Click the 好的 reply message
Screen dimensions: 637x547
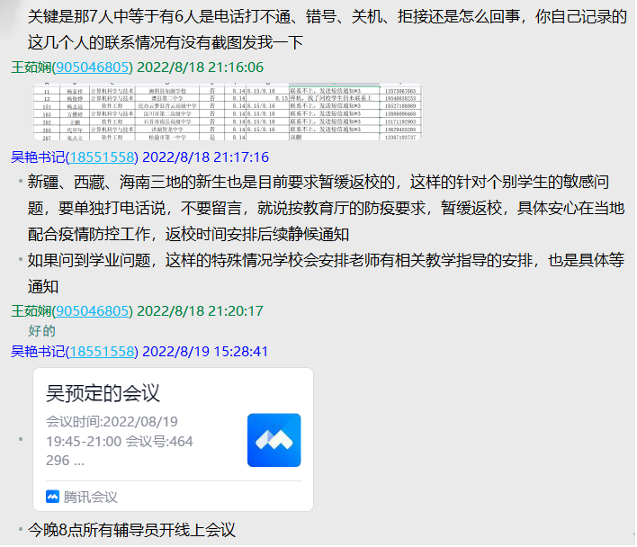point(41,331)
